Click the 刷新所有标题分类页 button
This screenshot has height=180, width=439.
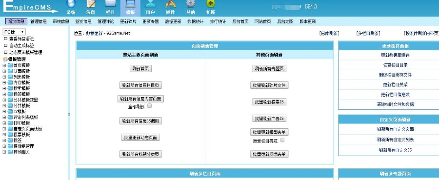click(x=140, y=154)
